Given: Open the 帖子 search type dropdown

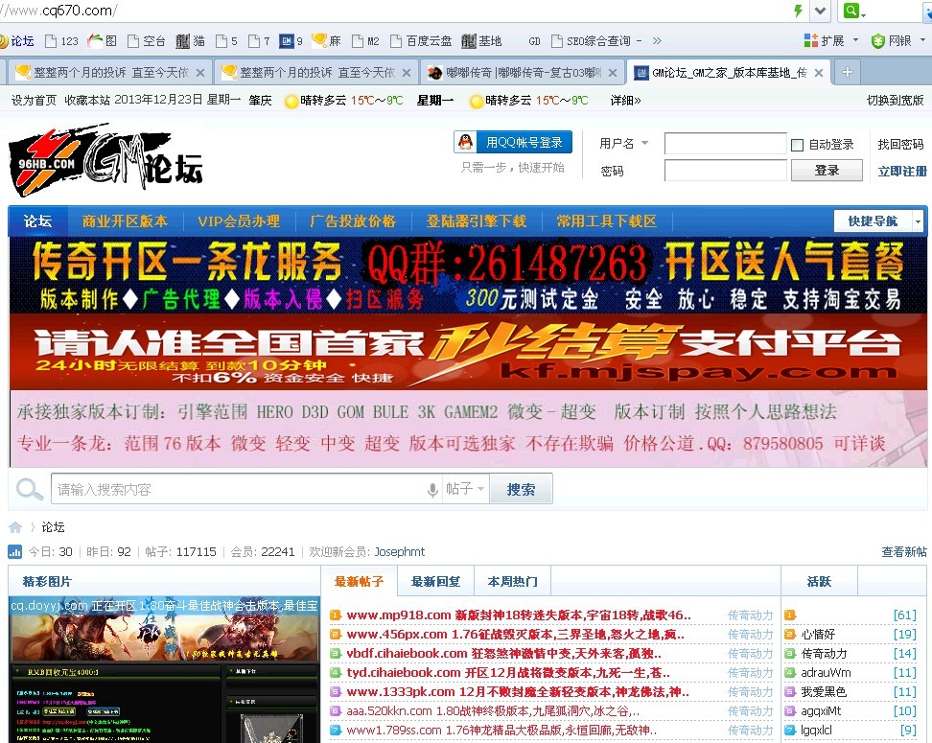Looking at the screenshot, I should (465, 489).
